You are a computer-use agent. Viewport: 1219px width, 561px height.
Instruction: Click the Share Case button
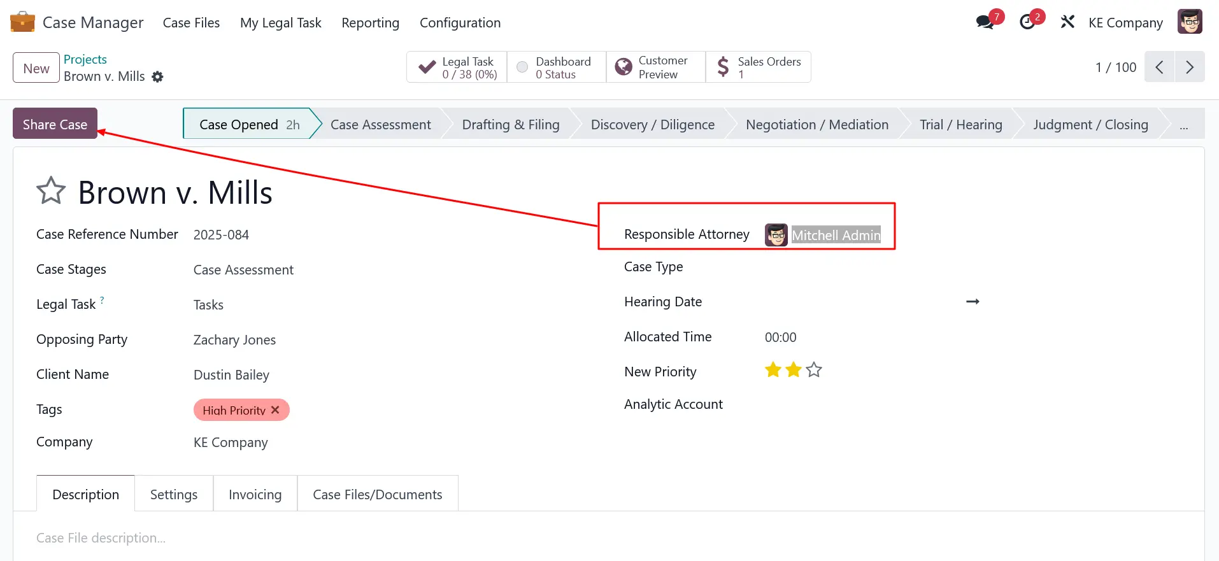(55, 124)
